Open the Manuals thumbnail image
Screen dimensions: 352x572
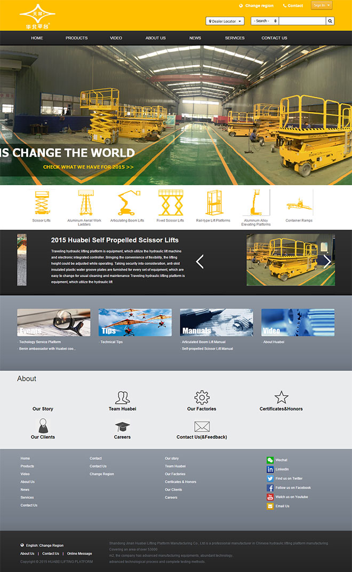pyautogui.click(x=217, y=323)
